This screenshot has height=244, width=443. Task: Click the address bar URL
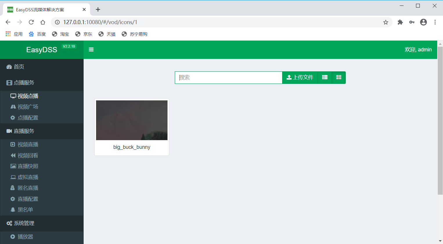coord(100,22)
